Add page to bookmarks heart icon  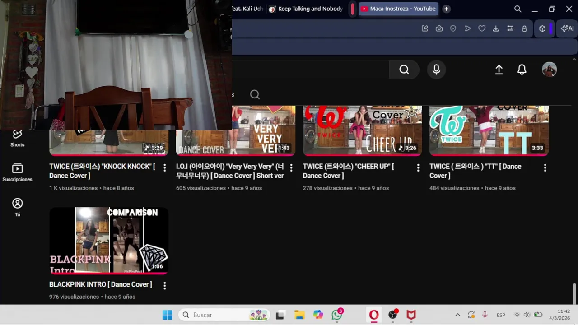click(x=482, y=28)
